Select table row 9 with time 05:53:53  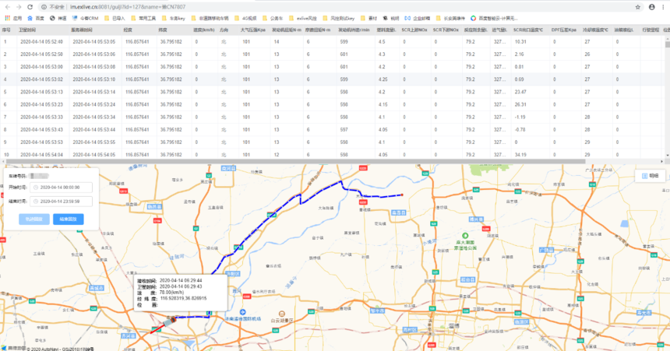pos(333,142)
